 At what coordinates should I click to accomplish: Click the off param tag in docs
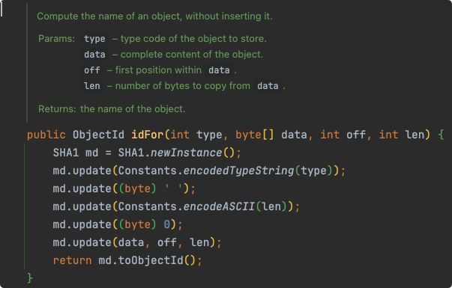(92, 70)
